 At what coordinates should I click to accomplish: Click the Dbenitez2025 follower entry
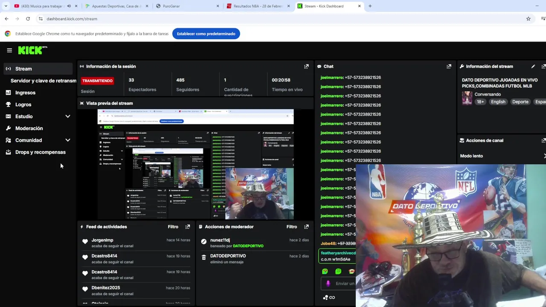pyautogui.click(x=136, y=290)
